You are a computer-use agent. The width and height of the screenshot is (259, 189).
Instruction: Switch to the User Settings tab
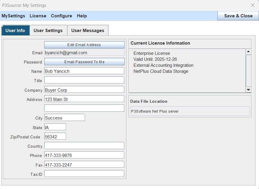48,30
